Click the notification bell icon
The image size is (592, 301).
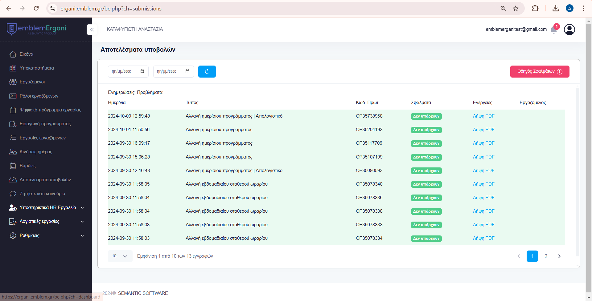coord(554,30)
